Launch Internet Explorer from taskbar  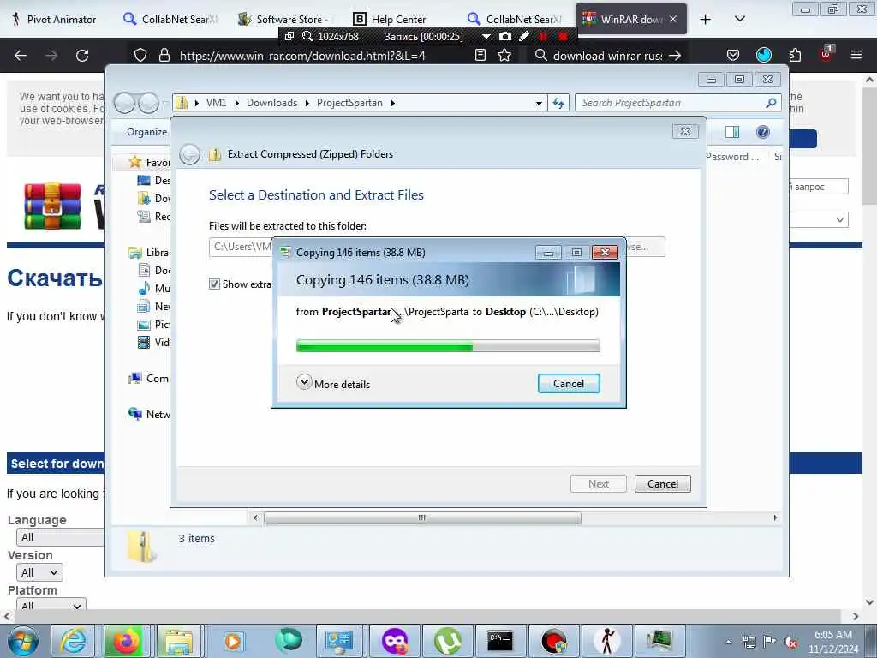pyautogui.click(x=74, y=641)
